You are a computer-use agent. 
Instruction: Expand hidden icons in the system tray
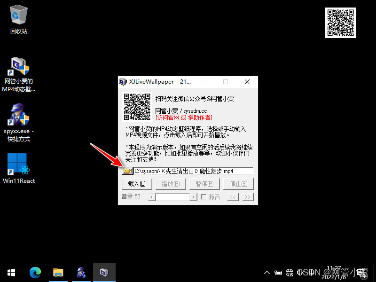[266, 272]
